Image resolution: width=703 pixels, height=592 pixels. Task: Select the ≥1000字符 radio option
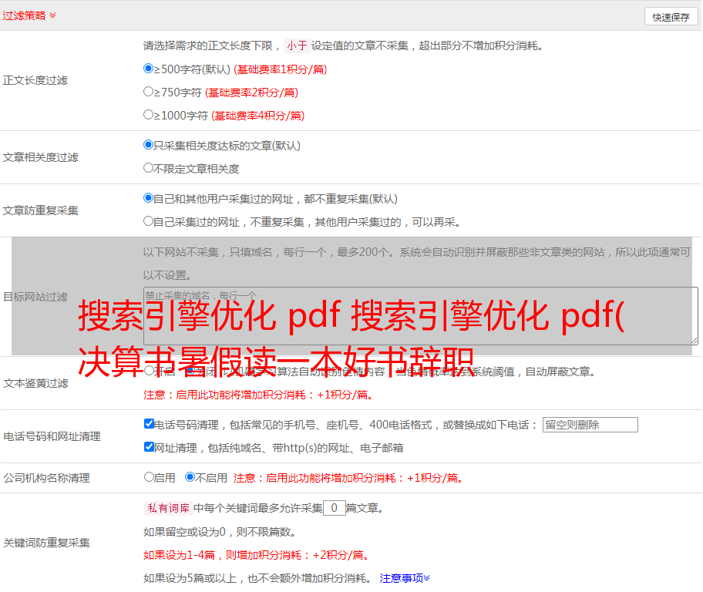click(x=148, y=115)
